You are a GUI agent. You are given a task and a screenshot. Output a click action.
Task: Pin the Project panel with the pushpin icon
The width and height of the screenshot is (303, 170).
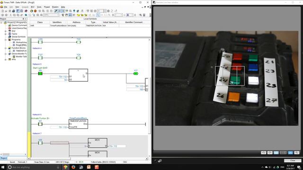(23, 19)
